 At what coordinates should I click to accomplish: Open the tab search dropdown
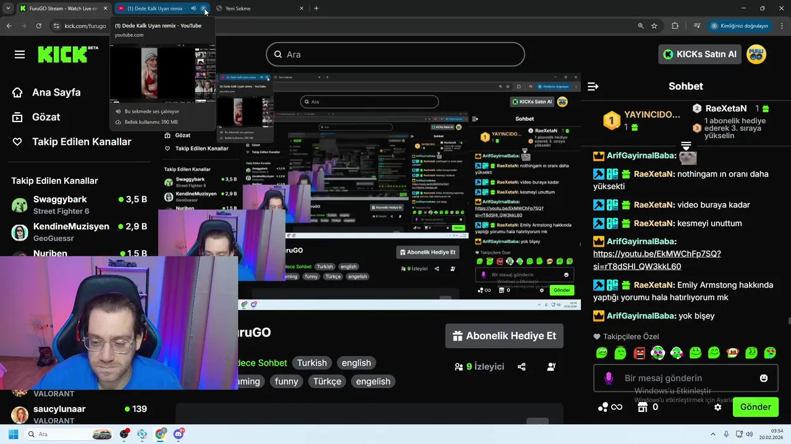coord(8,9)
